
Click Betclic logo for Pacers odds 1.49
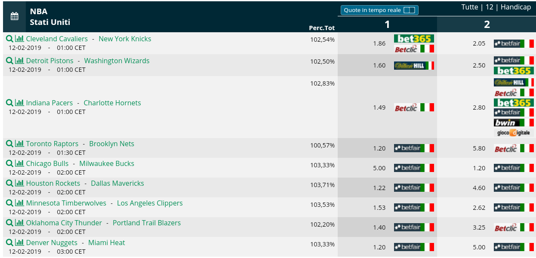(x=414, y=107)
